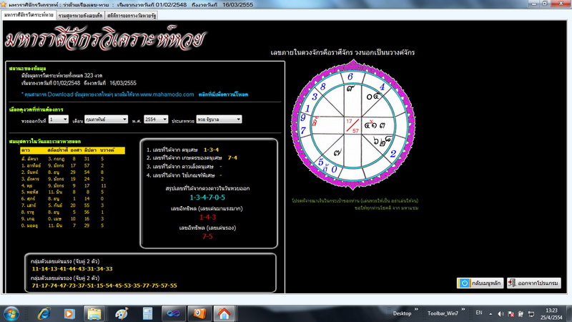Open Windows Media Player taskbar icon
The height and width of the screenshot is (322, 572).
[x=69, y=313]
